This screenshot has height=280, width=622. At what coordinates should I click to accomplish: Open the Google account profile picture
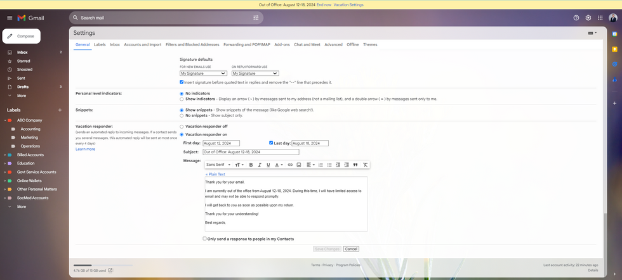[613, 18]
